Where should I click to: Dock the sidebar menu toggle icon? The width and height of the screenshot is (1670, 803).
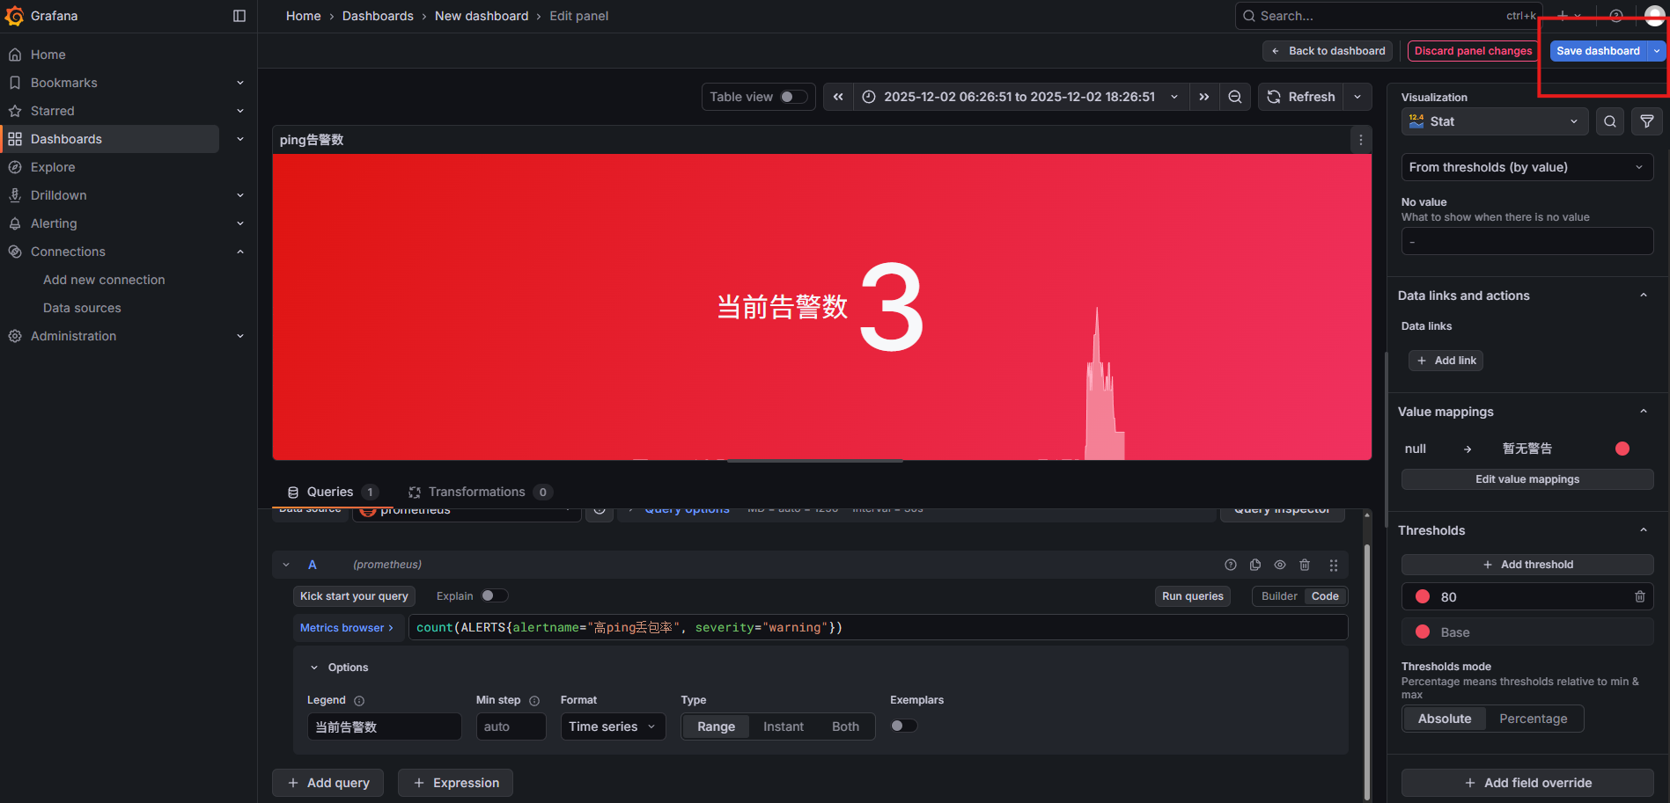pos(239,16)
